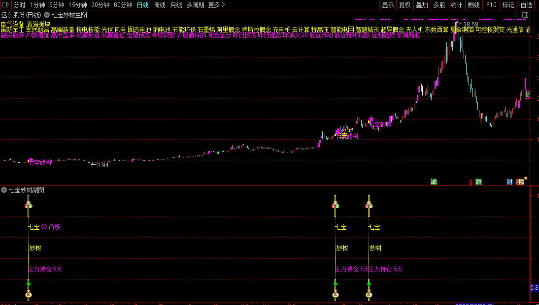
Task: Click the red S dollar marker icon
Action: point(471,182)
